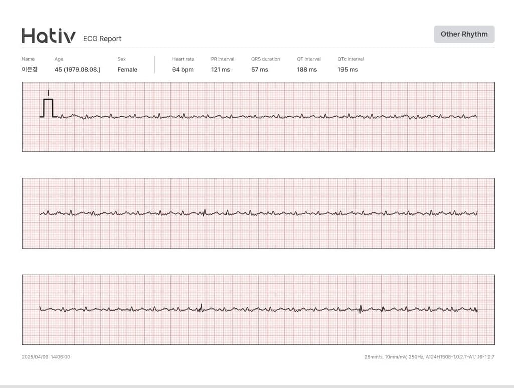The image size is (514, 388).
Task: Click the patient name value
Action: click(x=30, y=70)
